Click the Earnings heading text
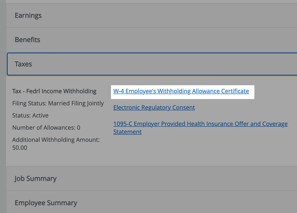This screenshot has height=213, width=297. [x=28, y=15]
